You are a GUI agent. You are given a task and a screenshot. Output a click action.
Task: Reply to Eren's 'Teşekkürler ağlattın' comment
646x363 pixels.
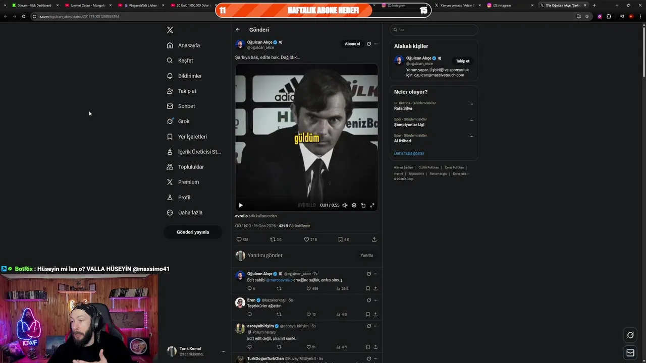pyautogui.click(x=249, y=315)
